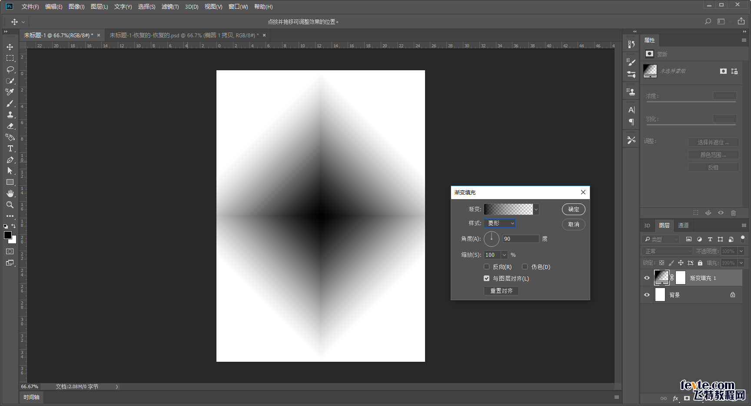751x406 pixels.
Task: Select the Path Selection tool
Action: click(10, 171)
